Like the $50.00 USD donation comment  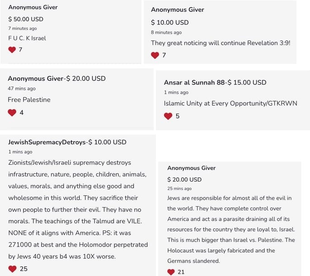tap(12, 50)
